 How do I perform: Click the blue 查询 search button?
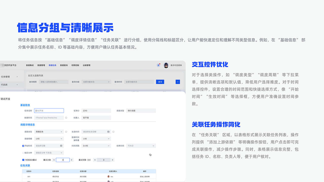click(x=160, y=82)
